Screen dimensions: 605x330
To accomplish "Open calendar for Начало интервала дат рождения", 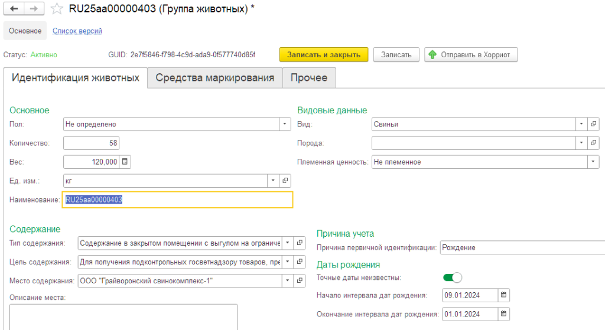I will coord(503,295).
